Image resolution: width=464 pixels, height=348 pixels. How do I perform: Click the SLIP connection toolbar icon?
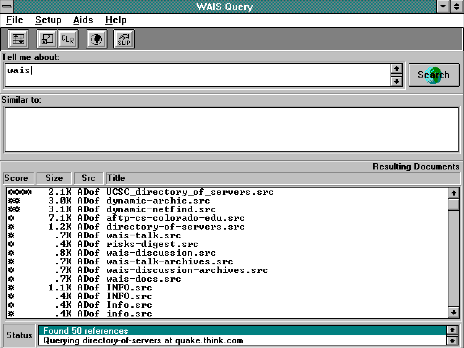click(124, 39)
